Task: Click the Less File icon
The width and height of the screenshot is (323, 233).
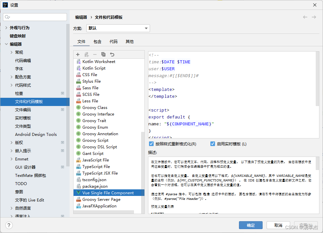Action: click(x=78, y=101)
